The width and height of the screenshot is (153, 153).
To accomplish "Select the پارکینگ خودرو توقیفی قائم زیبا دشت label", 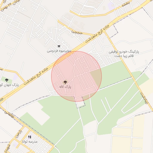I will click(124, 53).
